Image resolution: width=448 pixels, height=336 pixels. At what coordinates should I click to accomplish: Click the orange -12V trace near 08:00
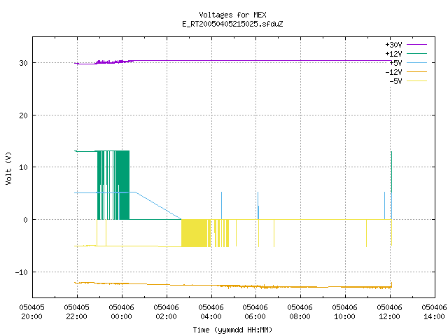click(x=300, y=286)
